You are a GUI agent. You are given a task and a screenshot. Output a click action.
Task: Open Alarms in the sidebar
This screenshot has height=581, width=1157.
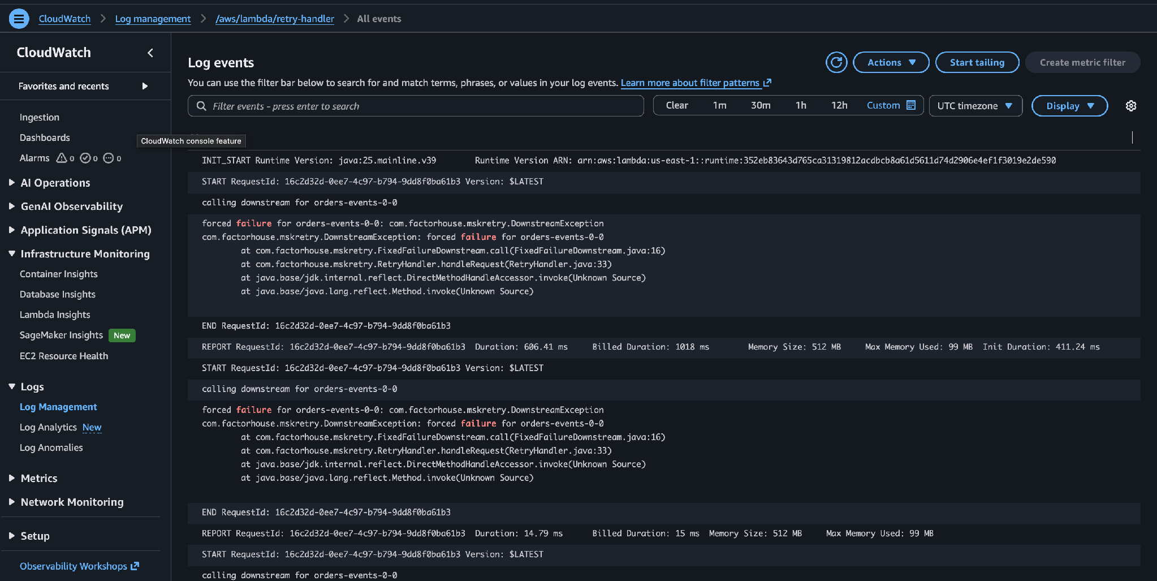34,158
